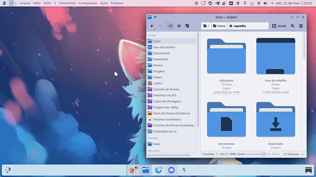This screenshot has height=177, width=316.
Task: Select Cantinho do Romeo bookmark
Action: point(171,89)
